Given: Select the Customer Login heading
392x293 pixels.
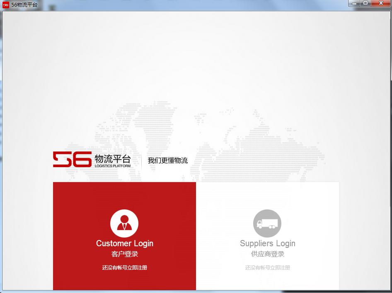Looking at the screenshot, I should pyautogui.click(x=124, y=243).
